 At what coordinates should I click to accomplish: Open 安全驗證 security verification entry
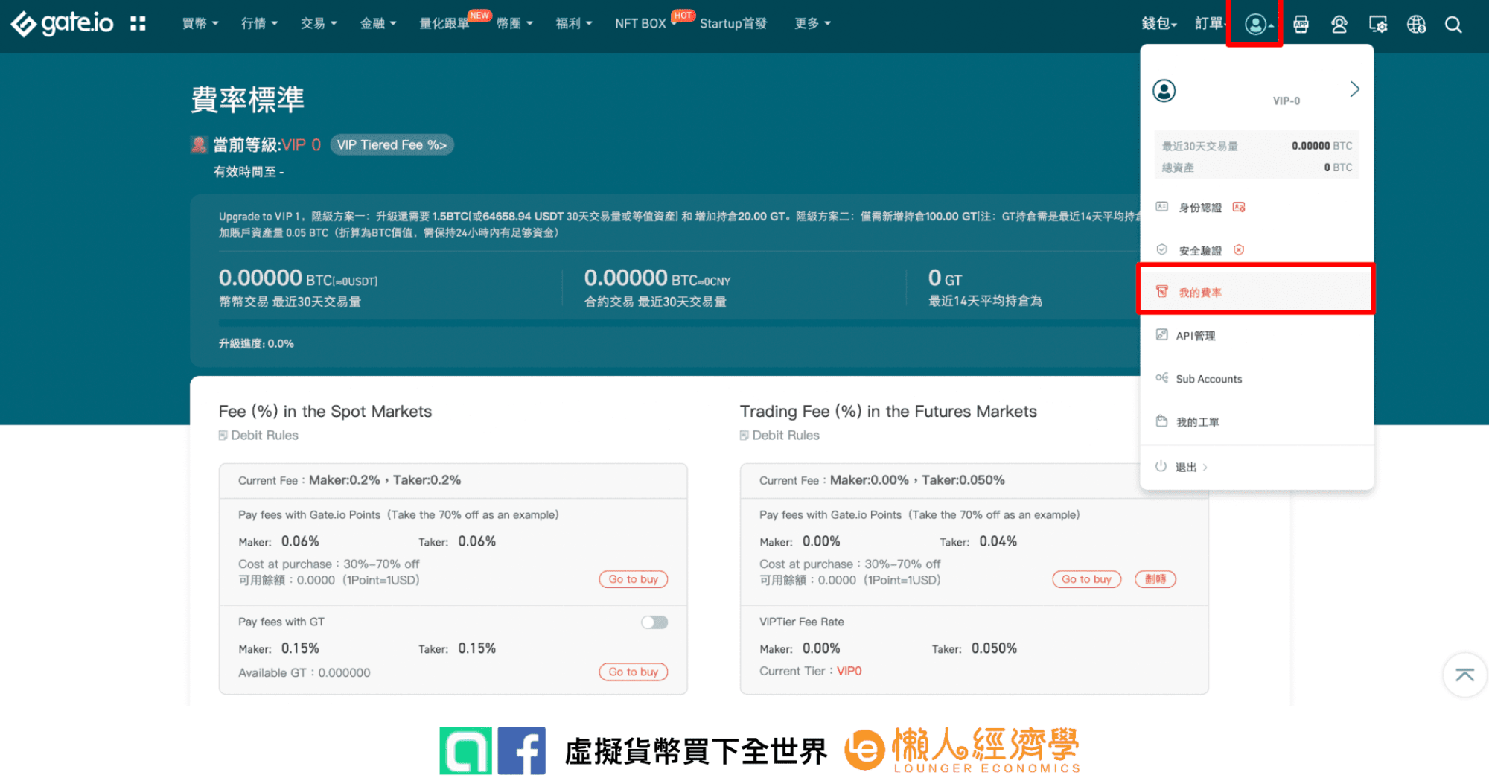point(1257,250)
